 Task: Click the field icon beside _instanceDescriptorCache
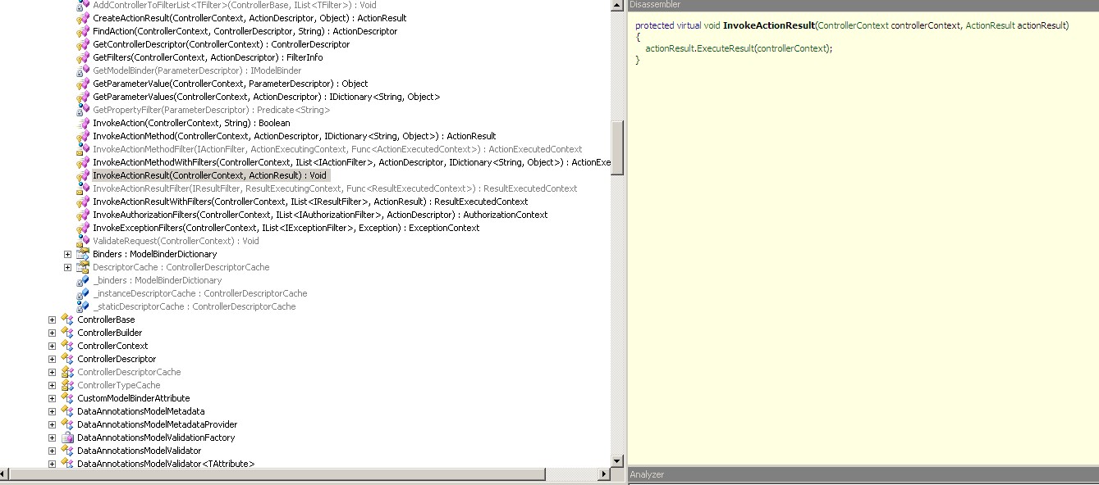[x=82, y=293]
